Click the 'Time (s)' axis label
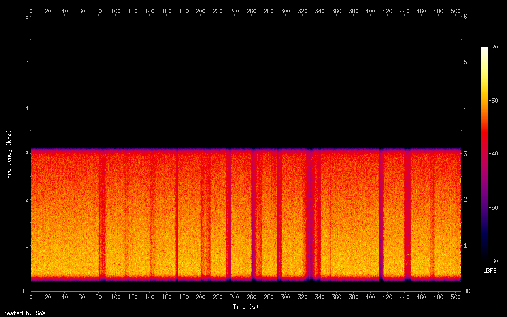This screenshot has width=507, height=317. point(246,307)
